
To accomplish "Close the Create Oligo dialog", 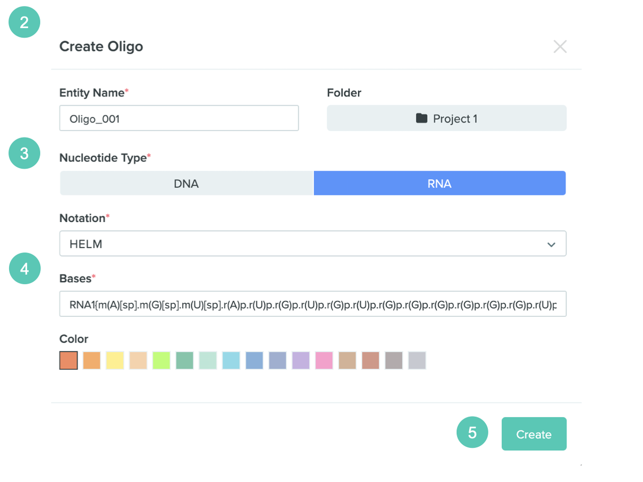I will pos(560,46).
